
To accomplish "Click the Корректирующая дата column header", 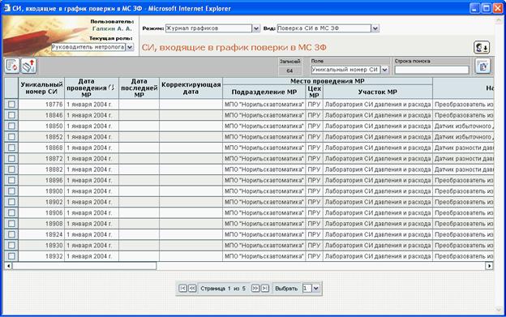I will pyautogui.click(x=191, y=88).
